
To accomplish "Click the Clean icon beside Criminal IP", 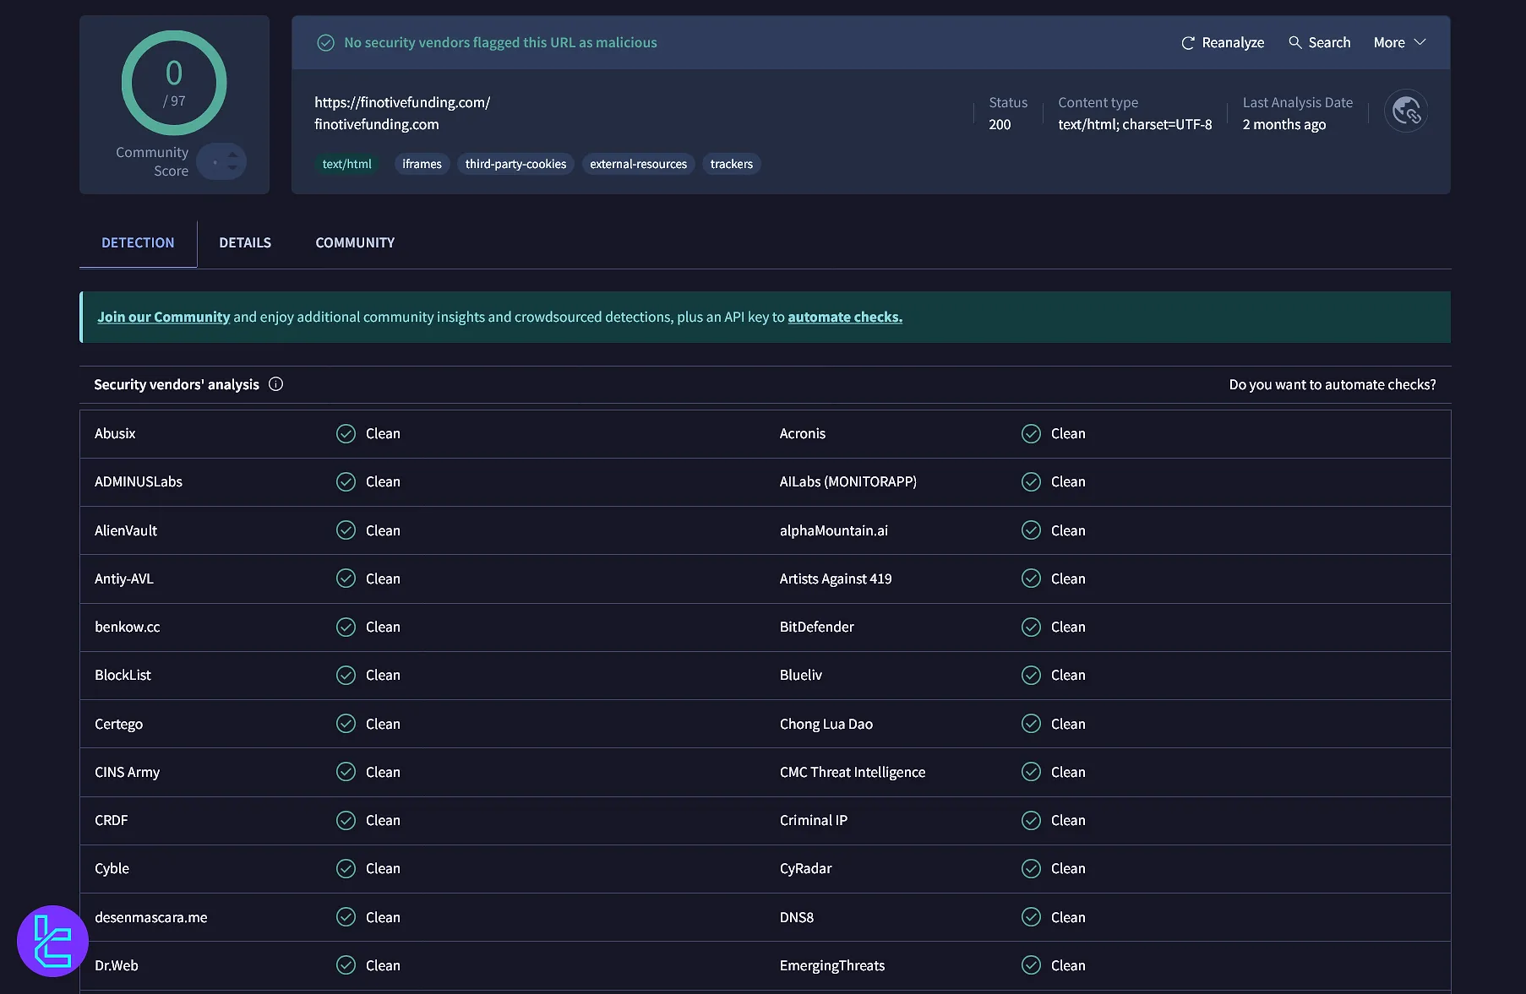I will coord(1031,820).
